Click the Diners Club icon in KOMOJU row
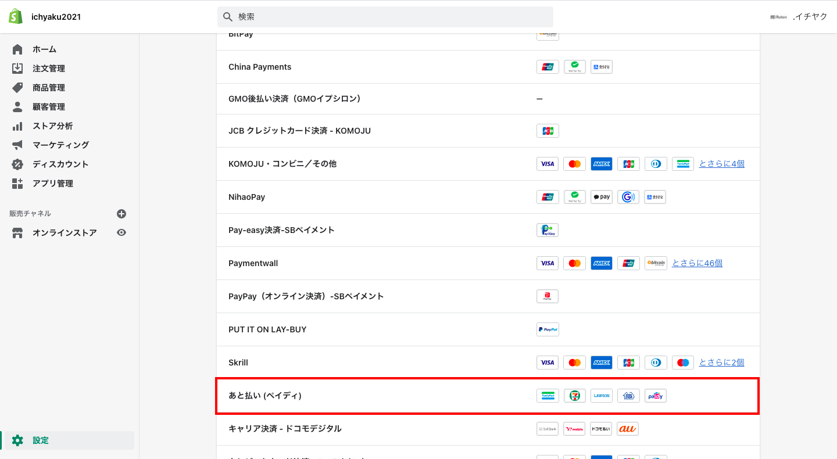The image size is (837, 459). [656, 164]
